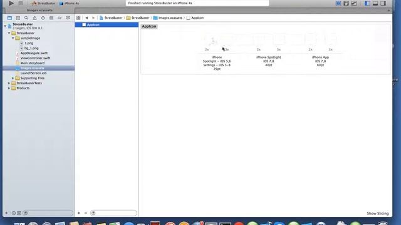Click Images.xcassets in the jump bar
The image size is (401, 225).
[x=168, y=18]
